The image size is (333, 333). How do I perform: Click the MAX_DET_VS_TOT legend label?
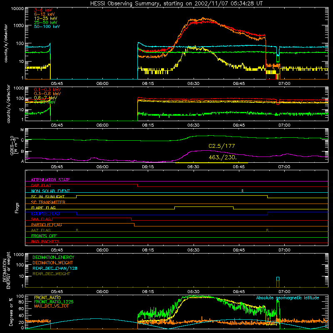(52, 306)
